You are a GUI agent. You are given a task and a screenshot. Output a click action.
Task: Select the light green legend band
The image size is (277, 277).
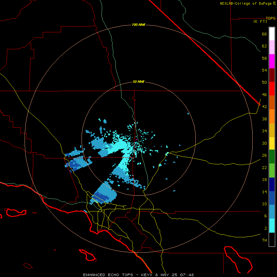(272, 171)
